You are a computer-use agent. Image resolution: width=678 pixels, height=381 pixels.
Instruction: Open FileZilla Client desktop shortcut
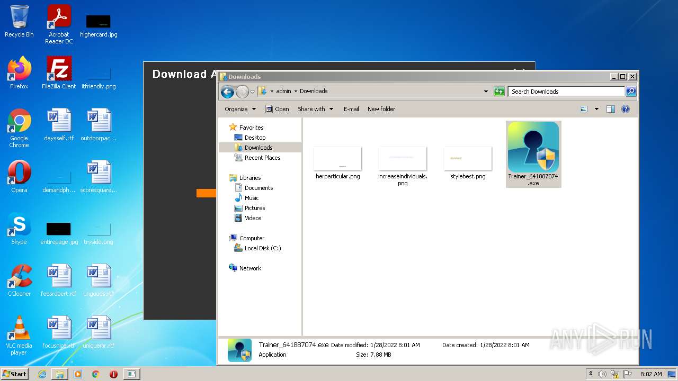[x=59, y=73]
